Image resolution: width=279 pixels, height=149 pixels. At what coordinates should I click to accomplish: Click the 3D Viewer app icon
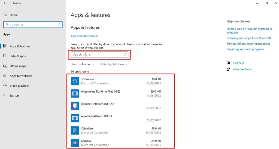75,81
